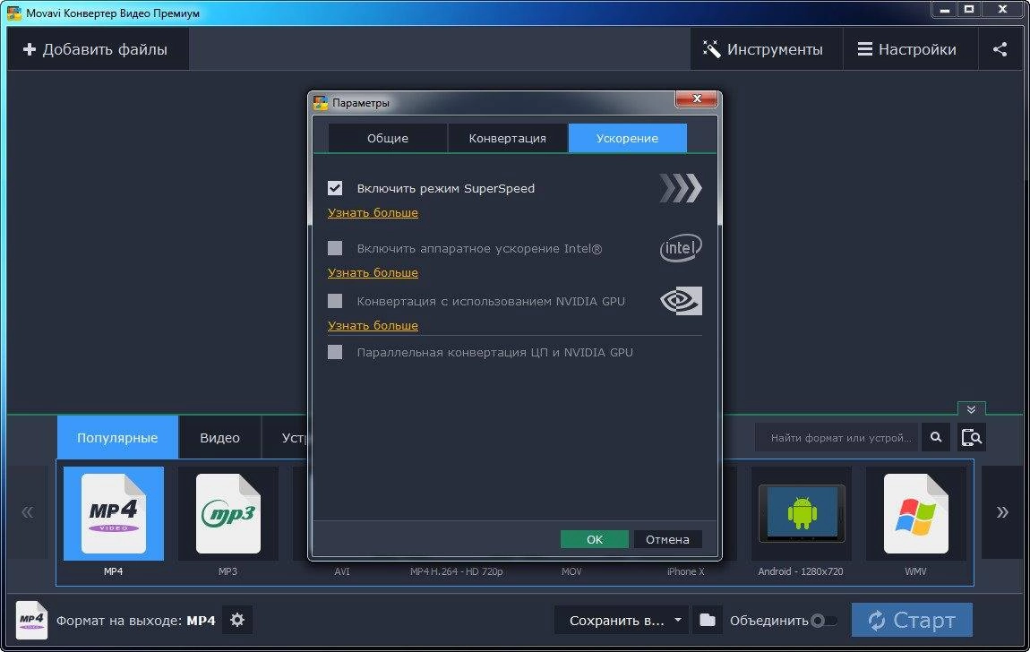Toggle Intel hardware acceleration checkbox
The height and width of the screenshot is (652, 1030).
point(335,248)
